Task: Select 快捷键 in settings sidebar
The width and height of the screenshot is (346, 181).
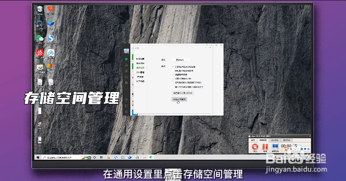Action: [140, 77]
